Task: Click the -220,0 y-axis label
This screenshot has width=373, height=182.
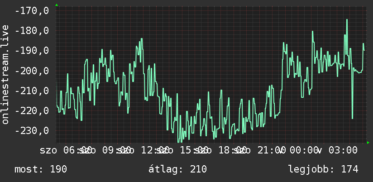Action: [32, 110]
